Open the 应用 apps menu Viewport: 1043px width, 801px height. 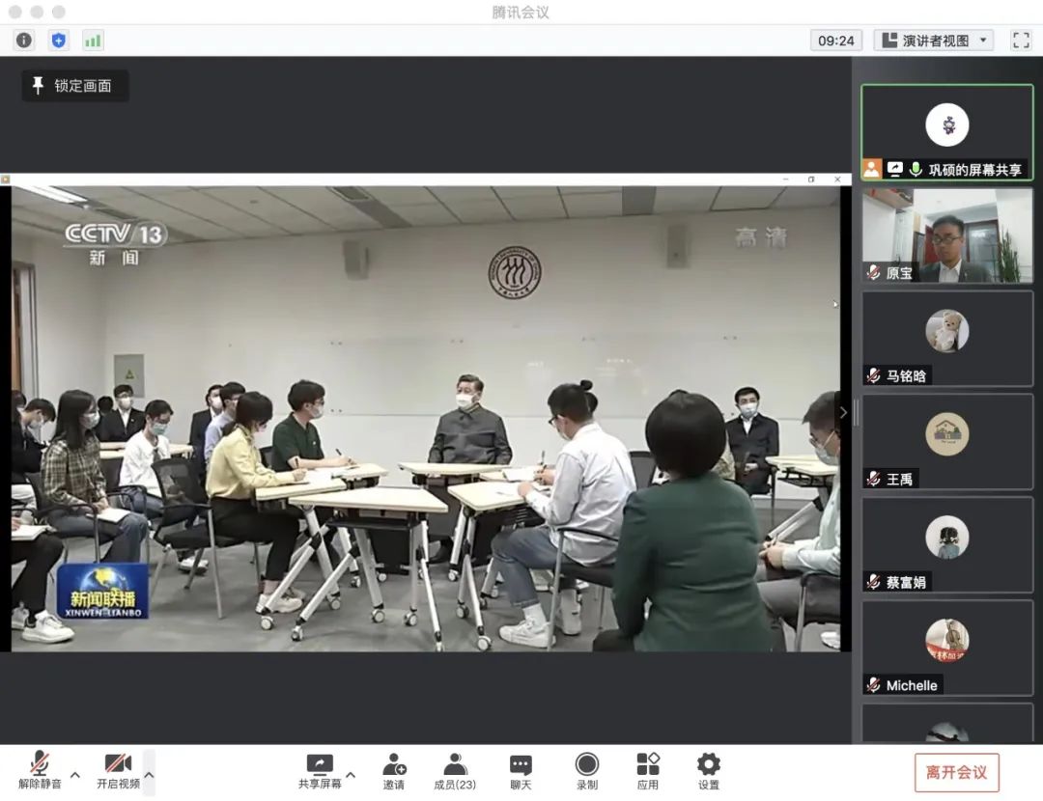coord(648,771)
